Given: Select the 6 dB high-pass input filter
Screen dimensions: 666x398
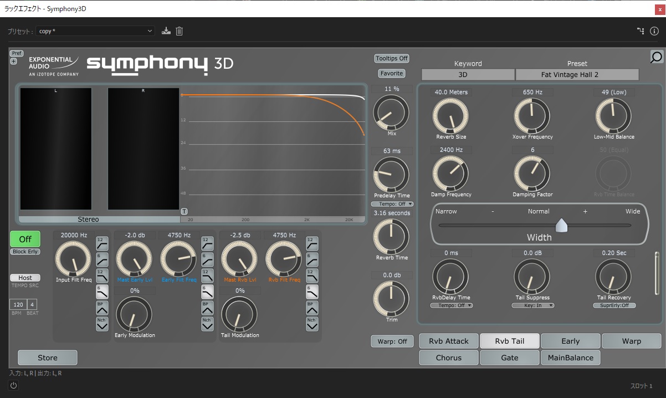Looking at the screenshot, I should coord(102,259).
